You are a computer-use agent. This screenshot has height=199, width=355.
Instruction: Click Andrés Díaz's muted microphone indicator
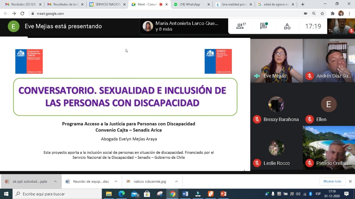click(x=310, y=76)
